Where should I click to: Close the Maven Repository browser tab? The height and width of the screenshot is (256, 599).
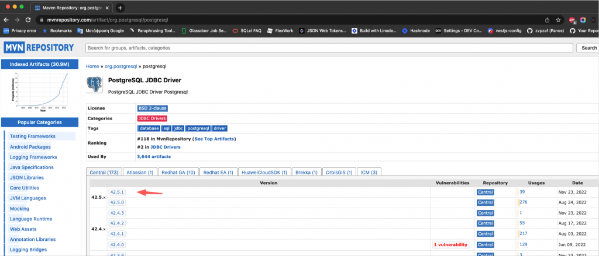pos(107,8)
